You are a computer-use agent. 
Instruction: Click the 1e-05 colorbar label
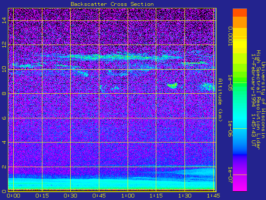click(x=230, y=83)
